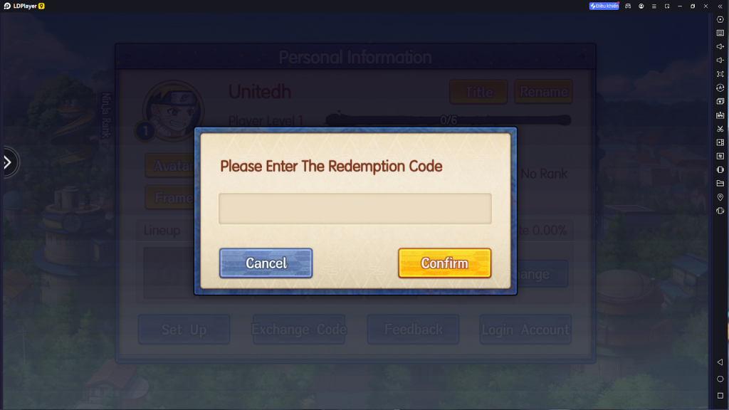729x410 pixels.
Task: Click the Điều khiển button
Action: coord(604,6)
